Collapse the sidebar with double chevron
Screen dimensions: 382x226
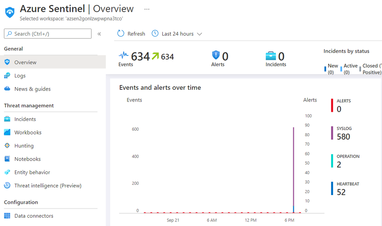click(99, 34)
